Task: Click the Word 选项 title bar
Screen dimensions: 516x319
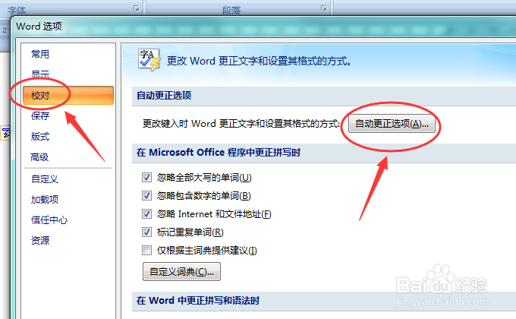Action: point(263,27)
